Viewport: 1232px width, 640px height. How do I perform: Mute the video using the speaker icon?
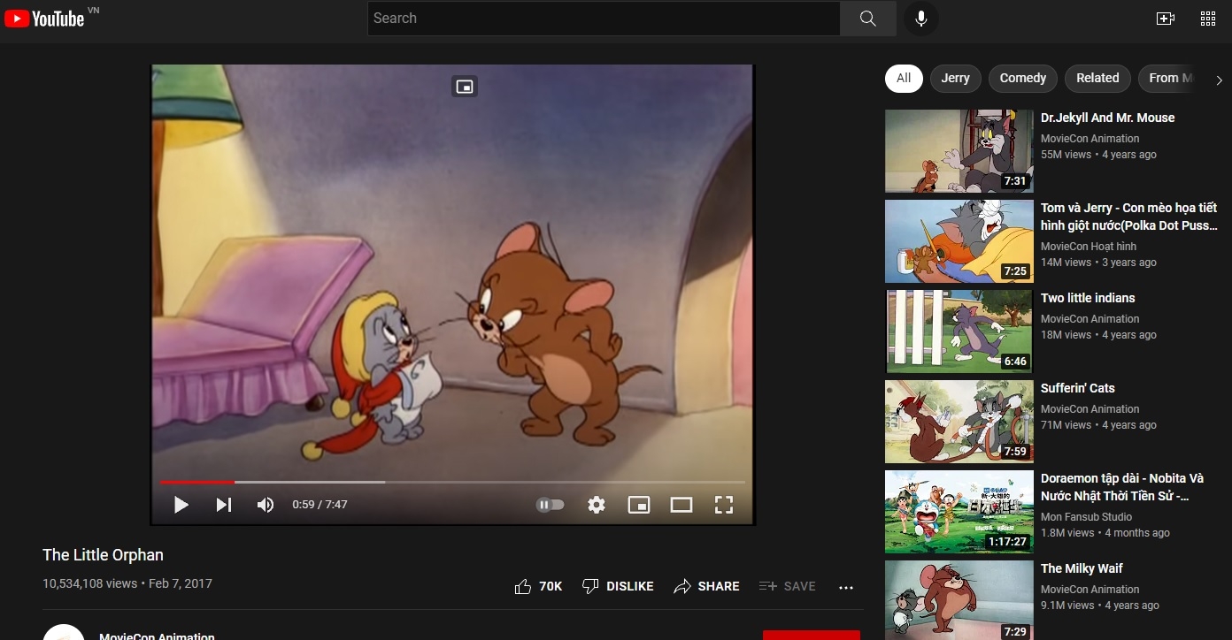(x=265, y=504)
